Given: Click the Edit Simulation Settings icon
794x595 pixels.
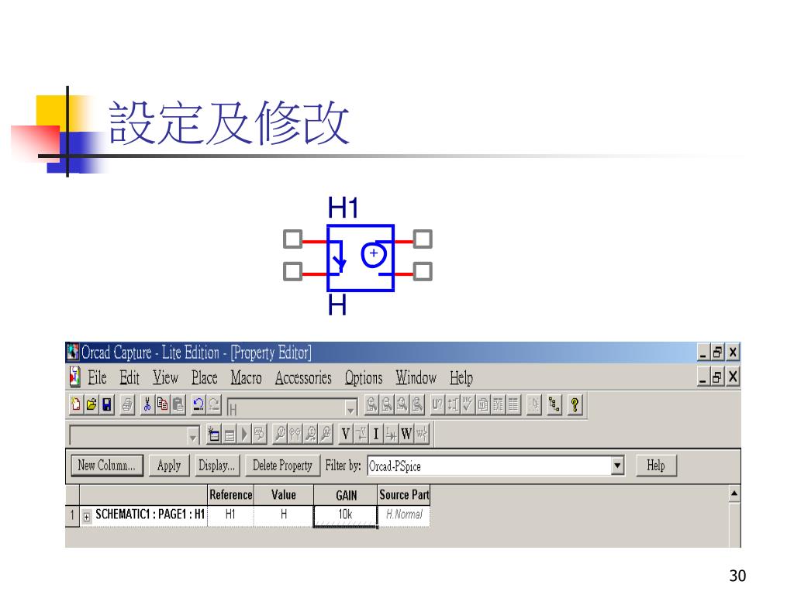Looking at the screenshot, I should [230, 434].
